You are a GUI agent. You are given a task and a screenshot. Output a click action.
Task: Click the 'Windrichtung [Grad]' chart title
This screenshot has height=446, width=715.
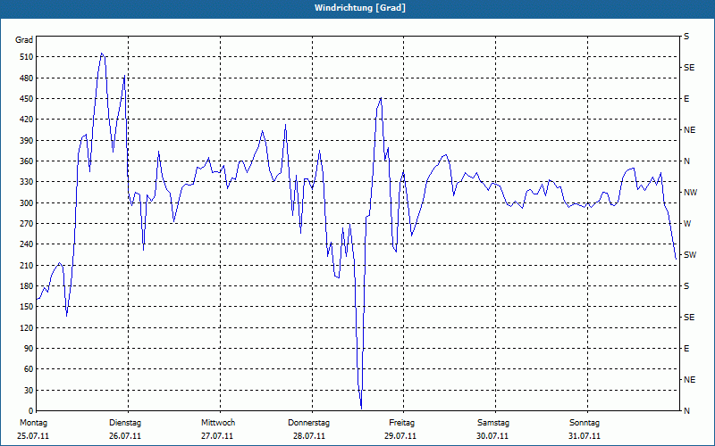(360, 8)
